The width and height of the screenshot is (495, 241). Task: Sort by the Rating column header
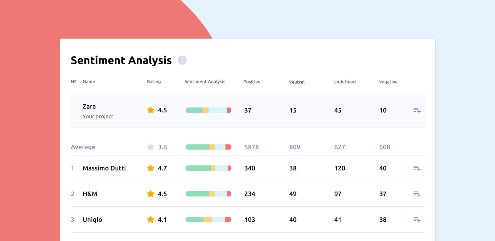154,82
